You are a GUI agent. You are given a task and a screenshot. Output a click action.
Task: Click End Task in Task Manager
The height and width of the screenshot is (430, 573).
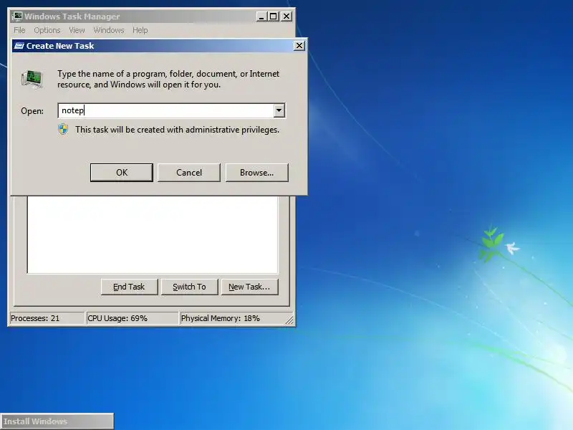click(129, 287)
